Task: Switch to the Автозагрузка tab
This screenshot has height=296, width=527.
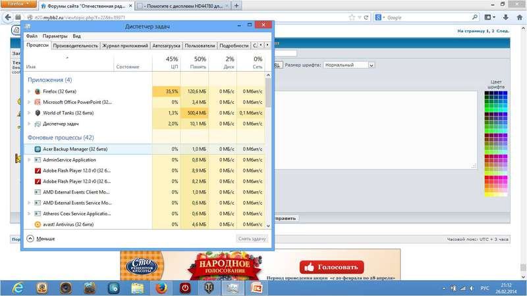Action: coord(166,45)
